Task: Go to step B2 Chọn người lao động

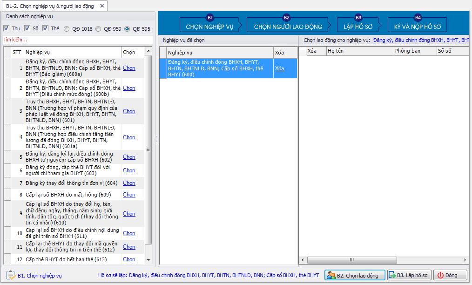Action: pos(288,24)
